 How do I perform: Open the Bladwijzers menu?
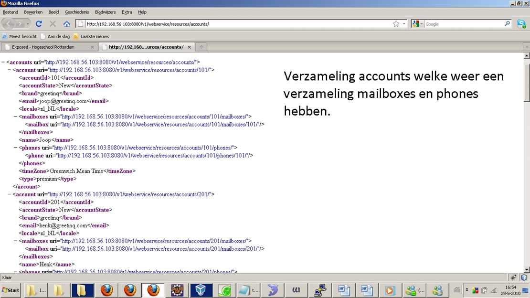105,12
